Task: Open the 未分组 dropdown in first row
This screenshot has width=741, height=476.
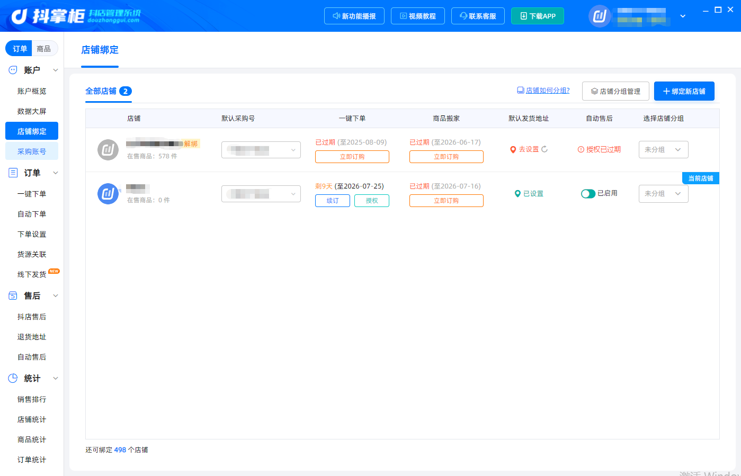Action: (663, 150)
